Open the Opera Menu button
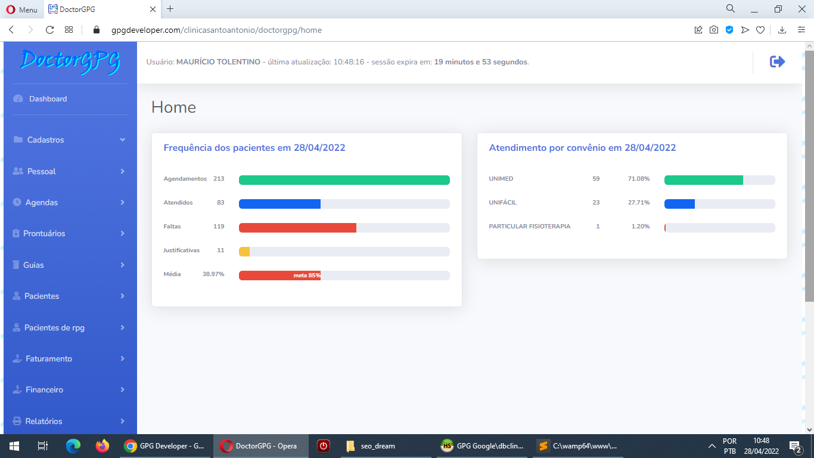Screen dimensions: 814x458 pos(21,10)
